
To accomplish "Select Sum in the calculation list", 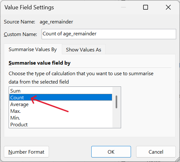I will pyautogui.click(x=61, y=91).
